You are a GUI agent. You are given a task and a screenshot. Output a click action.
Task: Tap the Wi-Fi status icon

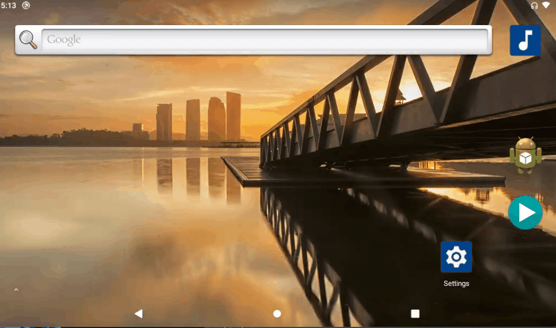546,5
